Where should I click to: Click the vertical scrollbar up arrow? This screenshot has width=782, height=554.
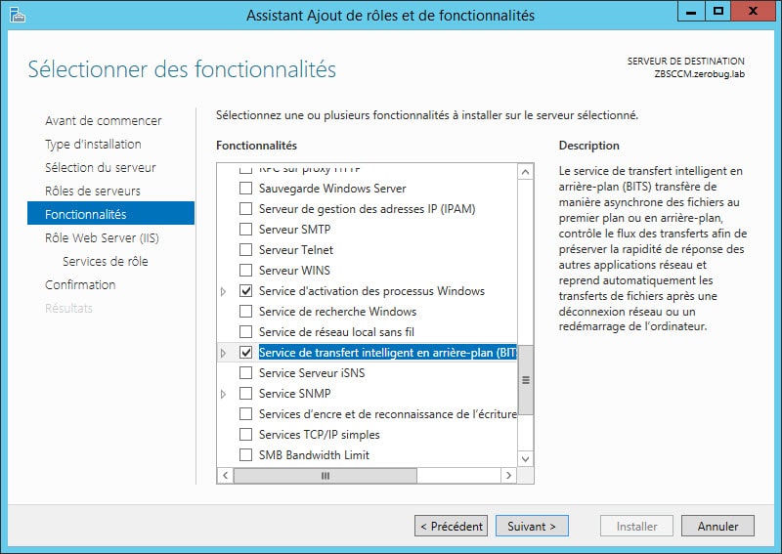[525, 173]
